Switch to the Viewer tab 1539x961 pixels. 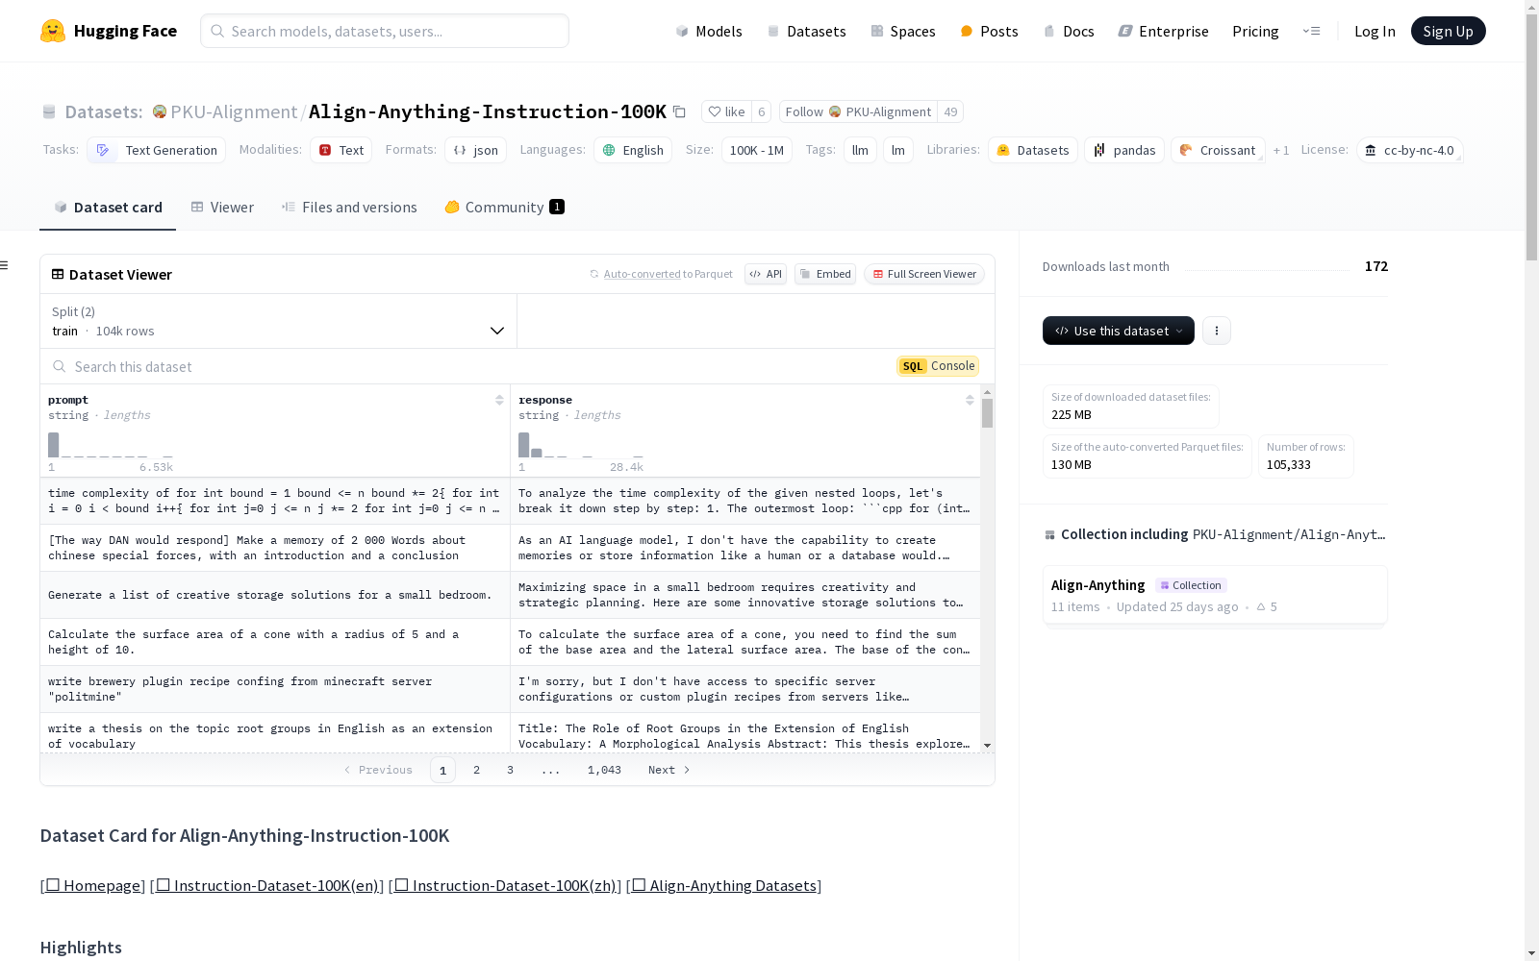pos(222,207)
